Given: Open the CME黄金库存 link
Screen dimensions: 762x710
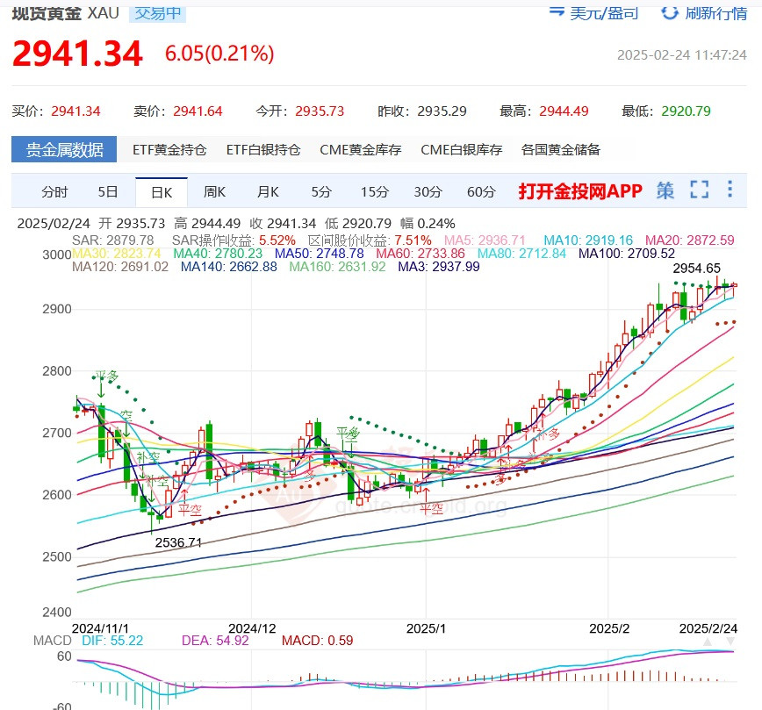Looking at the screenshot, I should coord(360,150).
